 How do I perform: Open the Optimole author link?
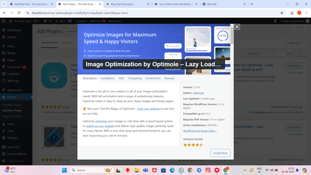pos(198,93)
